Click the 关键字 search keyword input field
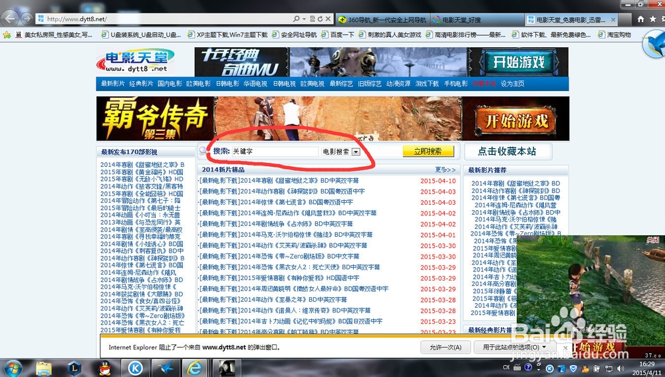Image resolution: width=665 pixels, height=377 pixels. coord(275,152)
